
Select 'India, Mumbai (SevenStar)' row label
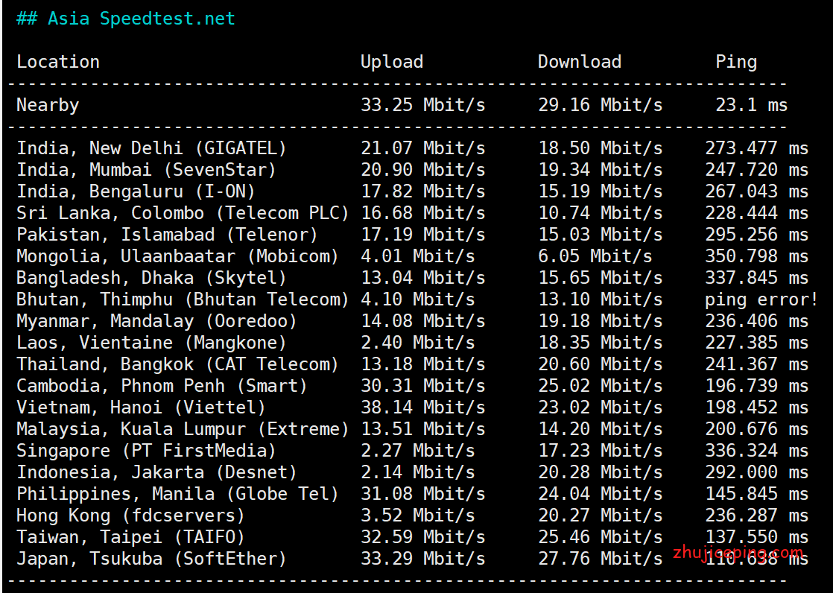click(146, 170)
